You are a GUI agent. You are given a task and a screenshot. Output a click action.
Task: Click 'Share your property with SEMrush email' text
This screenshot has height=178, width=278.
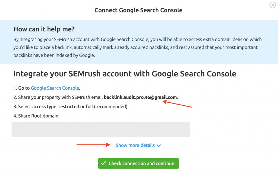pos(61,97)
